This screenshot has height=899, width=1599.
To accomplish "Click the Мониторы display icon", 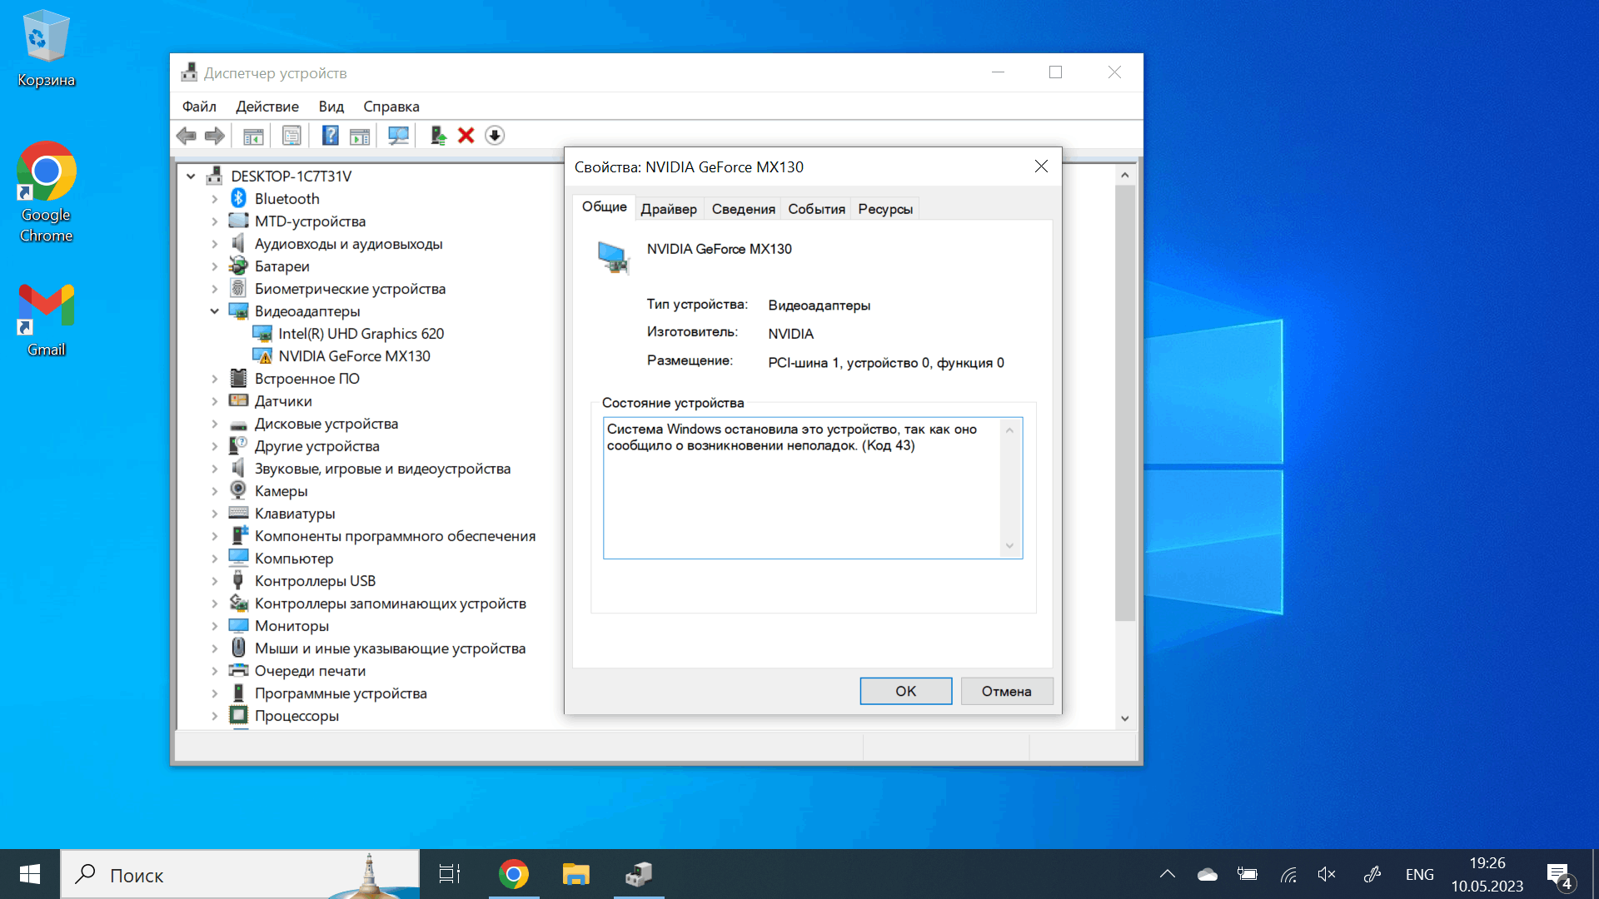I will tap(238, 626).
